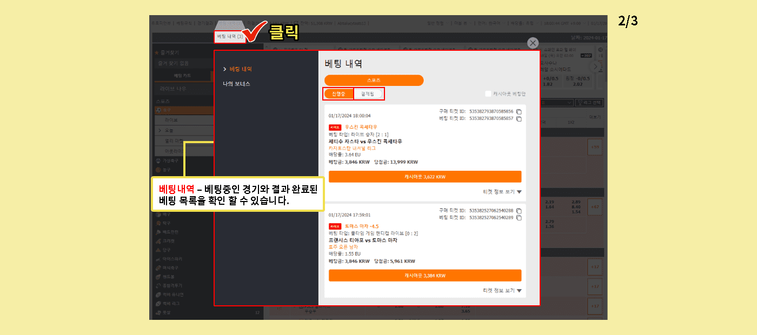The image size is (757, 335).
Task: Select 나의 보너스 in the side menu
Action: pyautogui.click(x=236, y=84)
